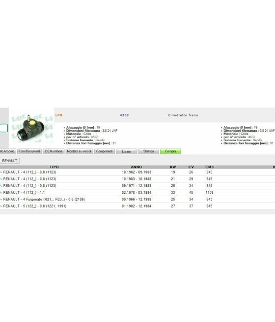Open article number 4502 link
The width and height of the screenshot is (275, 322).
point(124,115)
